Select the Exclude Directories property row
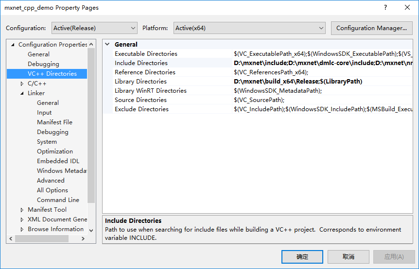Viewport: 419px width, 269px height. coord(258,109)
